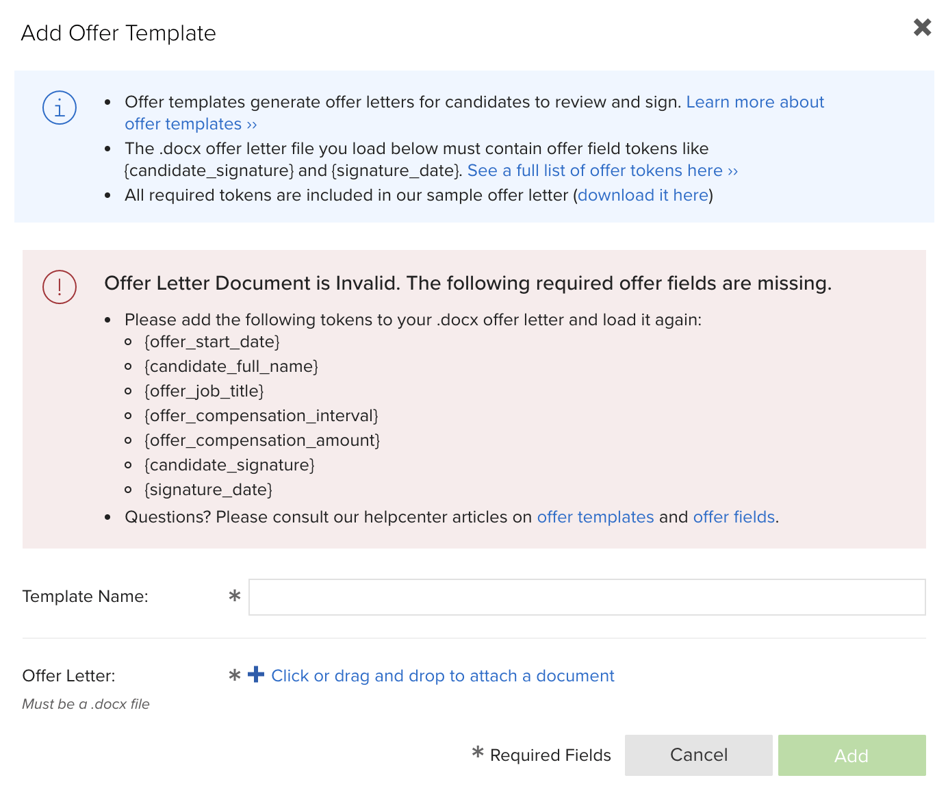Image resolution: width=948 pixels, height=793 pixels.
Task: Click the red exclamation warning icon
Action: pyautogui.click(x=59, y=287)
